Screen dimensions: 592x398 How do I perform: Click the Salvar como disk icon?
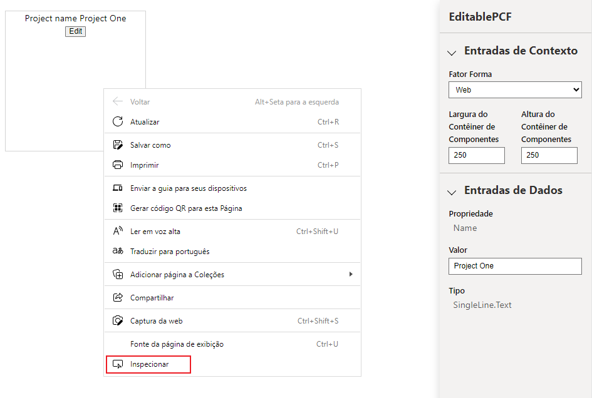(118, 145)
